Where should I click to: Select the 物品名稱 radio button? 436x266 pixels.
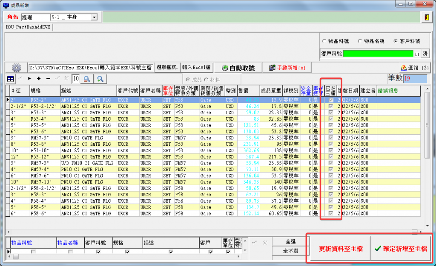click(360, 41)
